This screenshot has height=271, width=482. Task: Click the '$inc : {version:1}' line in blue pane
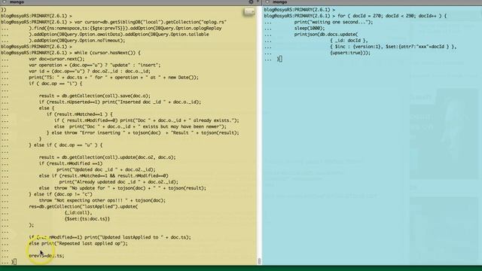click(393, 47)
